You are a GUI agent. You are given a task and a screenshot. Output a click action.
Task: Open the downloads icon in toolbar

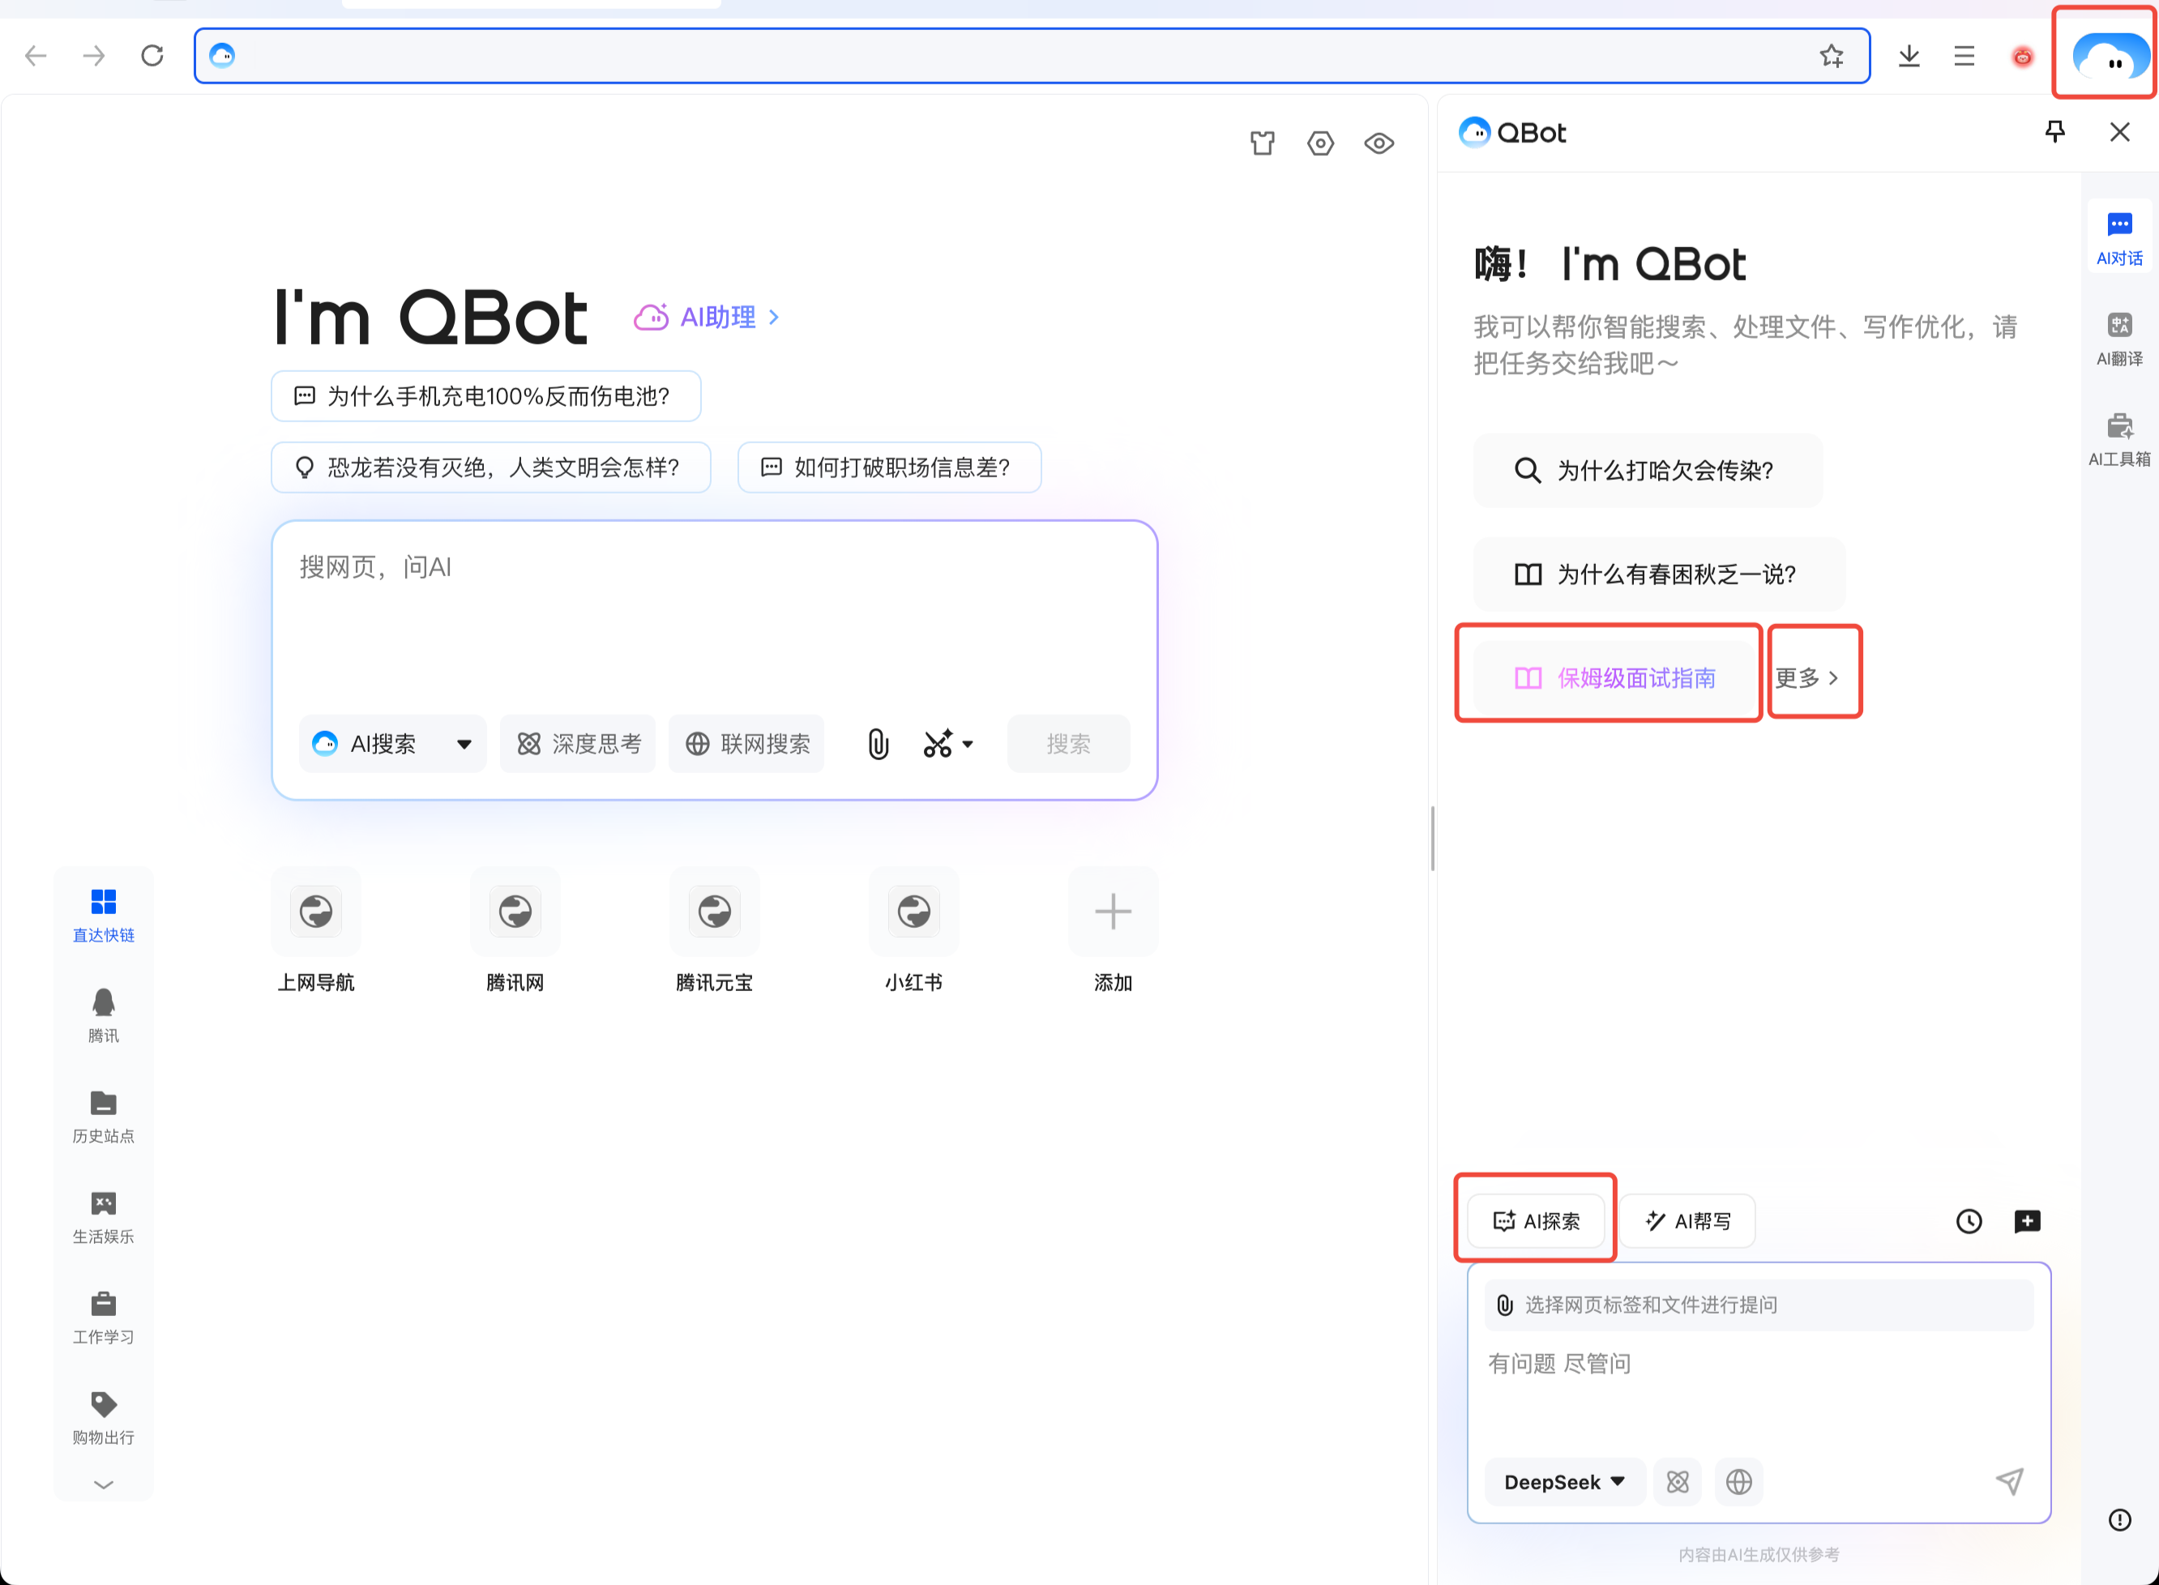tap(1909, 57)
